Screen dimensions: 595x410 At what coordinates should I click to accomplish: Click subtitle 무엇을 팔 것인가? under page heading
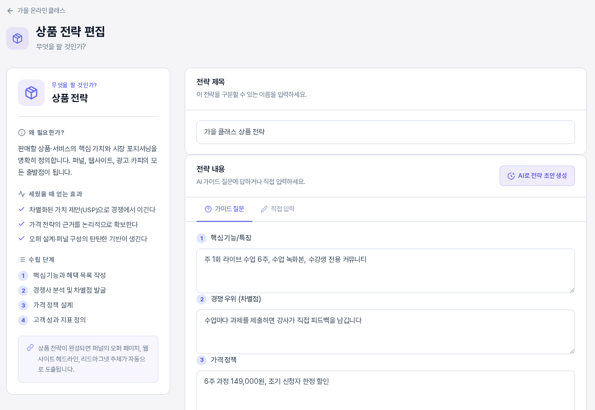[61, 47]
